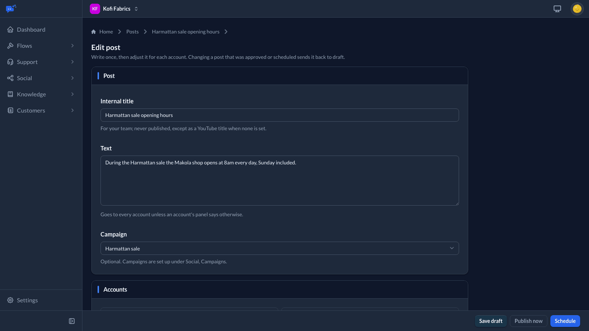Open the Campaign dropdown
Screen dimensions: 589x331
pos(280,248)
